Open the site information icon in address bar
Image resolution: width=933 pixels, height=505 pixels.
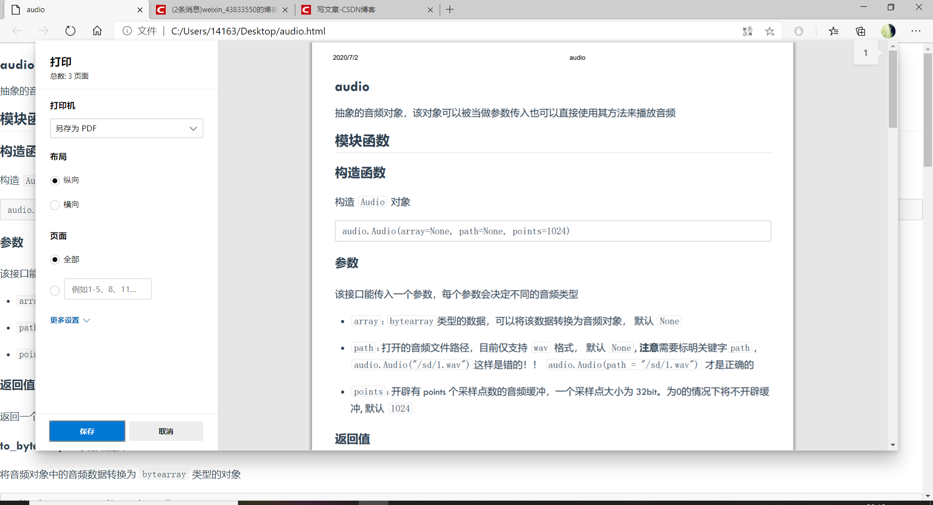(x=127, y=31)
